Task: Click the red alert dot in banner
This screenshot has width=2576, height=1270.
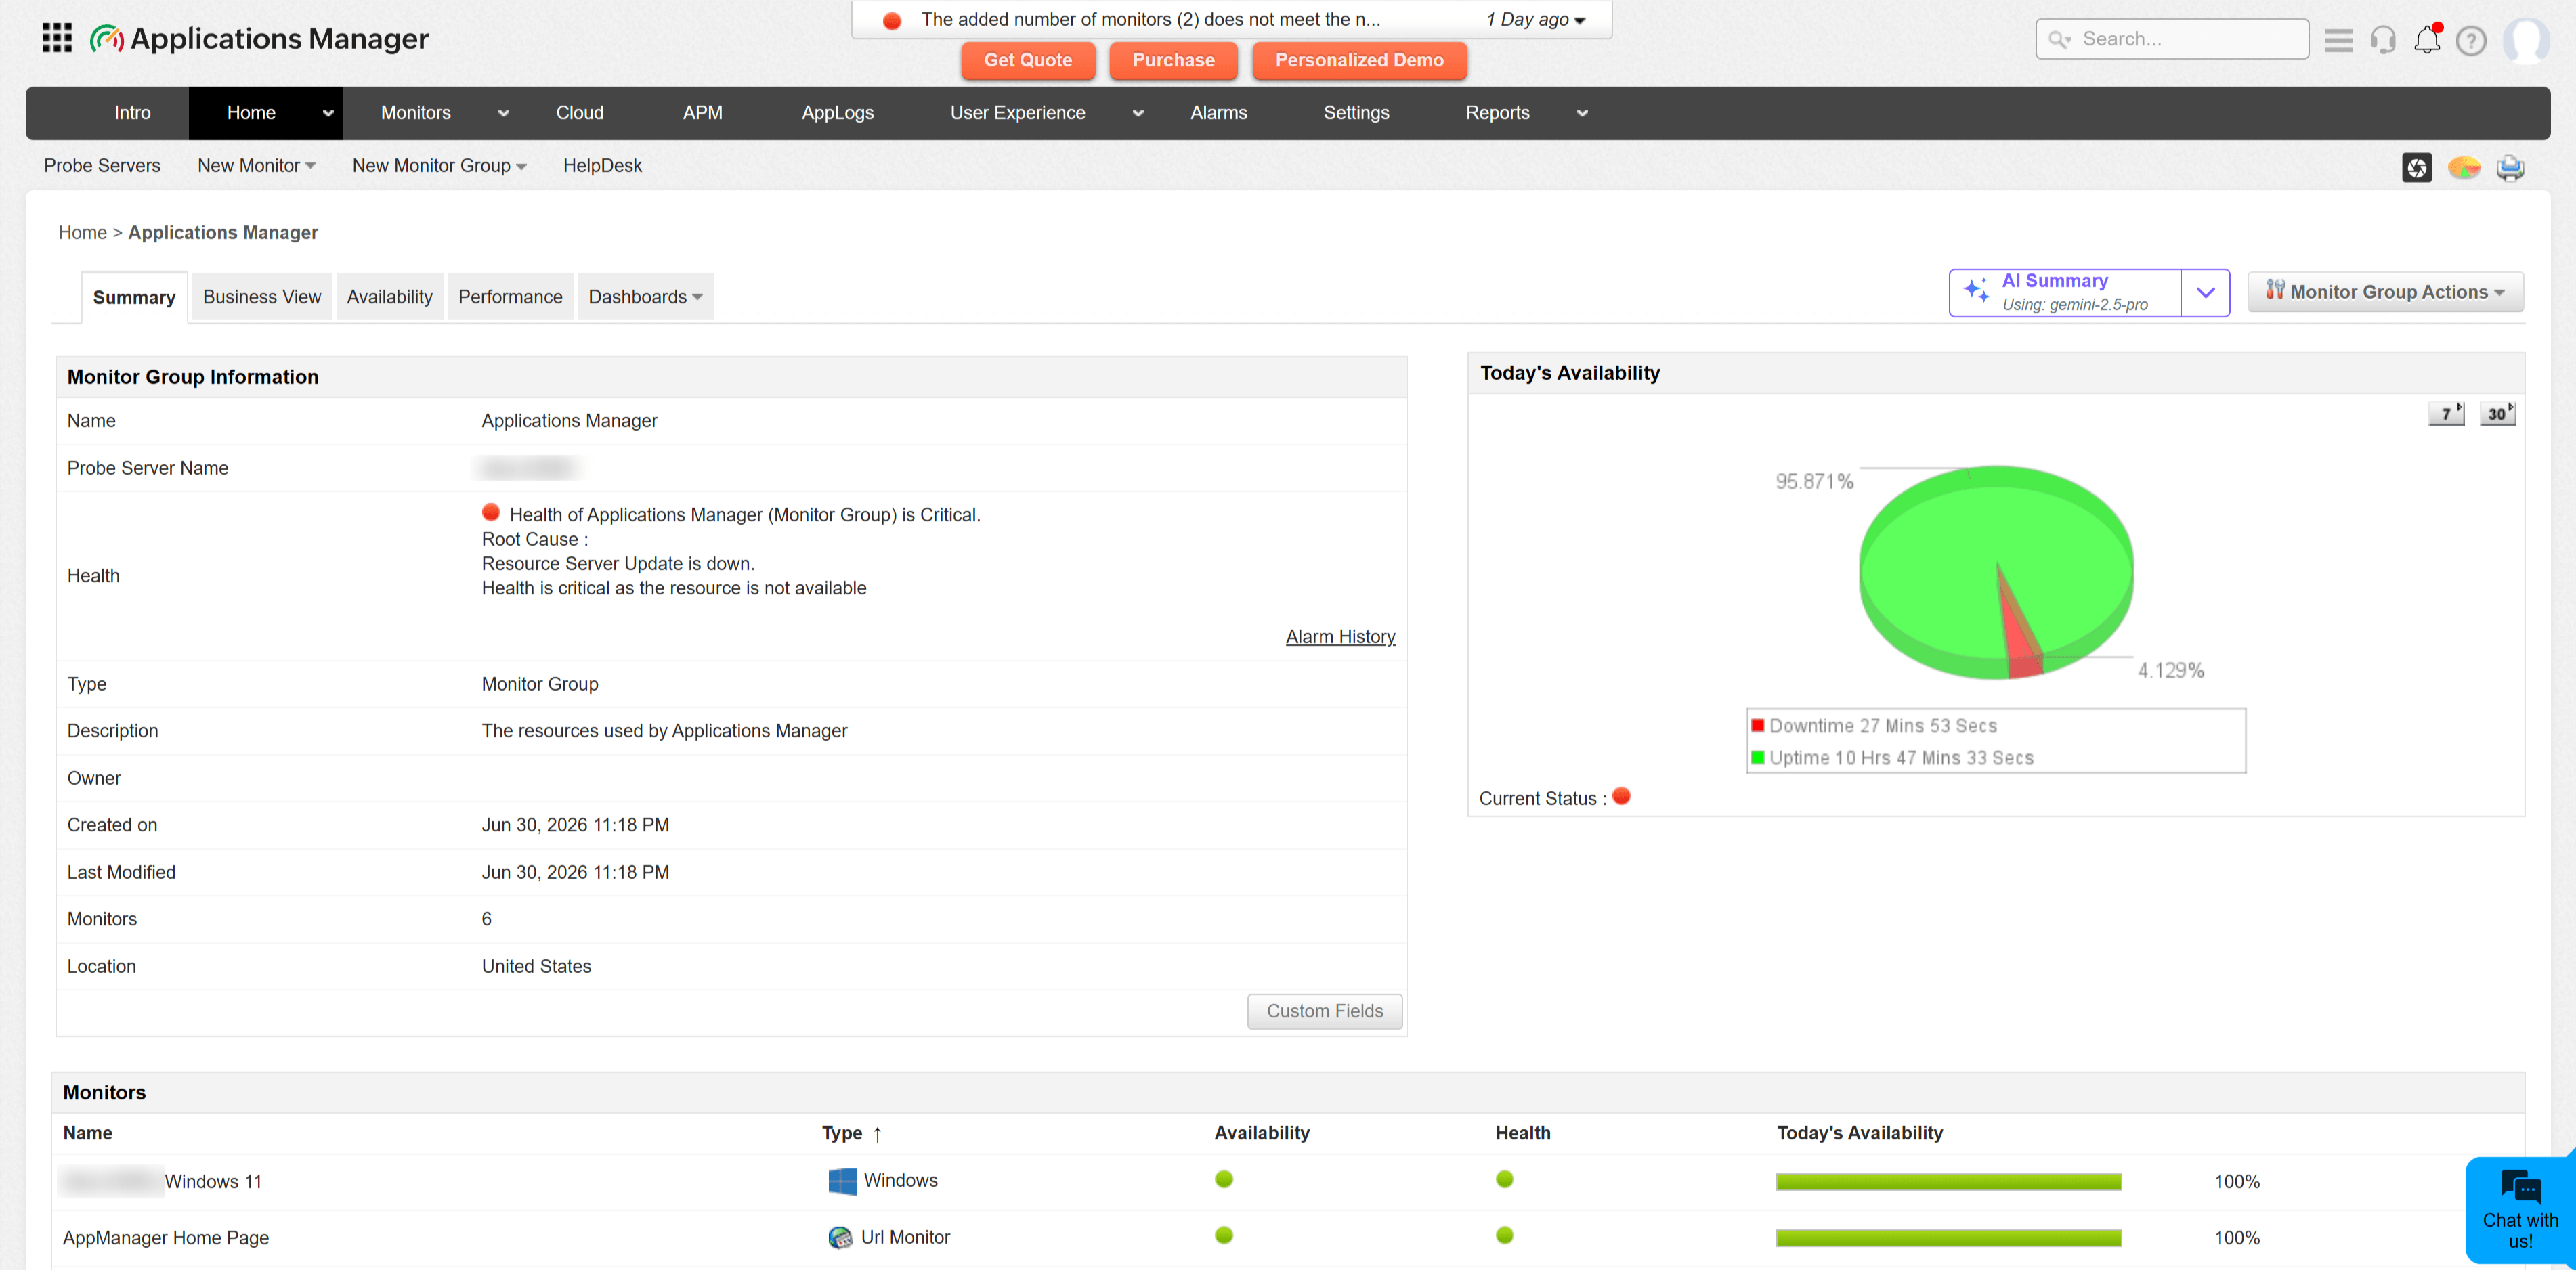Action: tap(892, 20)
